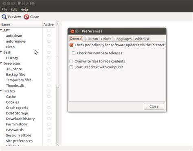Click the cleaner list vertical scrollbar thumb

[x=57, y=56]
